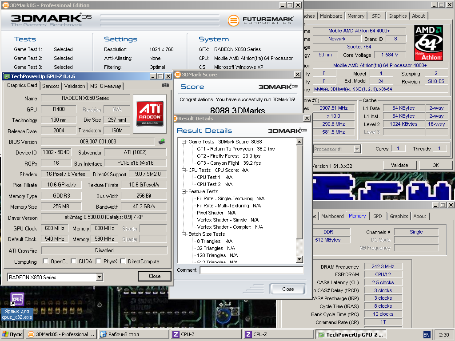Select GT3 - Canyon Flight row

pyautogui.click(x=229, y=163)
